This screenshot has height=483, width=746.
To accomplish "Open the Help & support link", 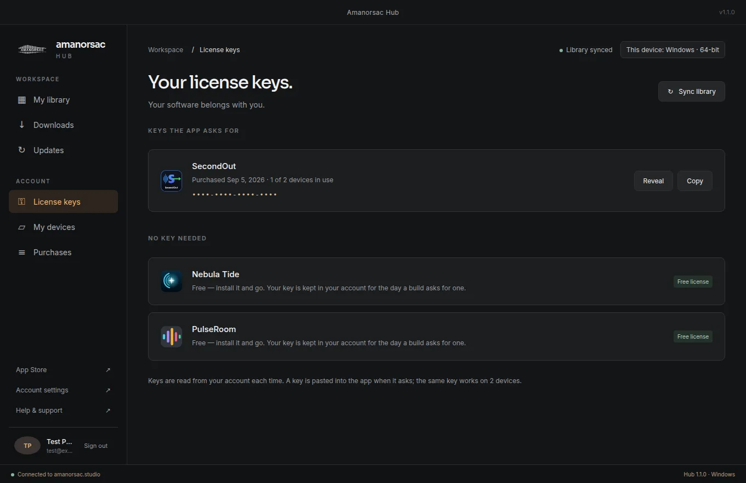I will point(63,411).
